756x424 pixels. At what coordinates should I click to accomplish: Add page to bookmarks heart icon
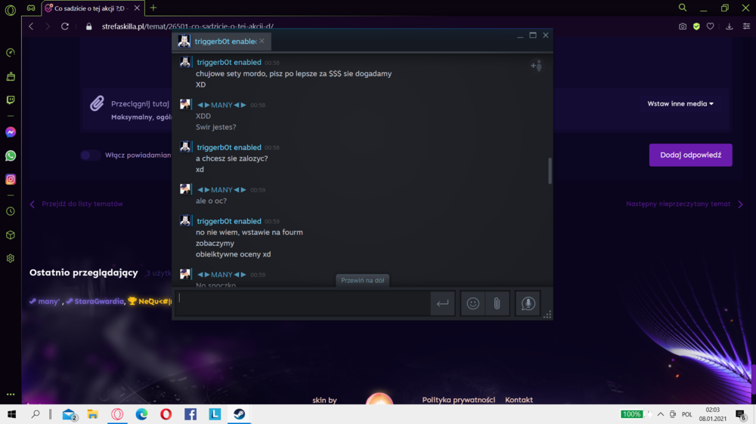pos(710,26)
